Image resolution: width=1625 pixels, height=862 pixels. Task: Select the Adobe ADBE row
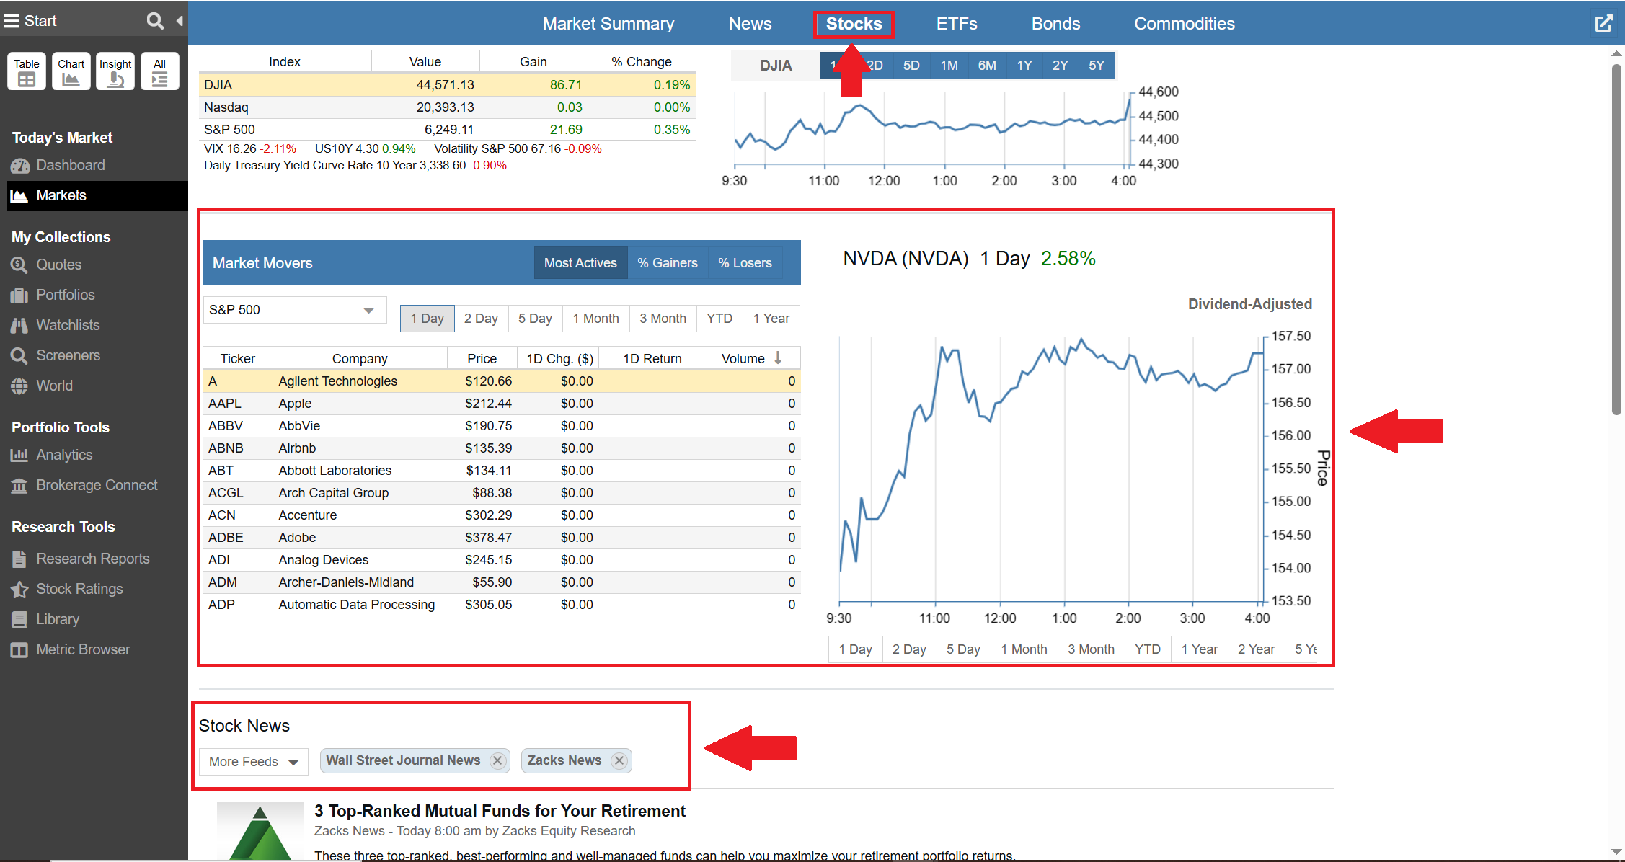click(x=502, y=538)
